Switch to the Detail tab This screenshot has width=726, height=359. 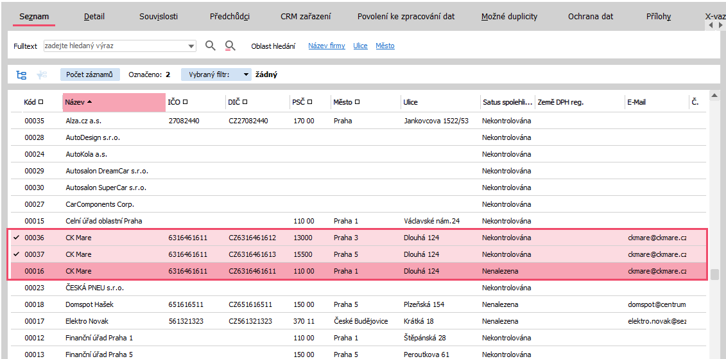tap(94, 17)
